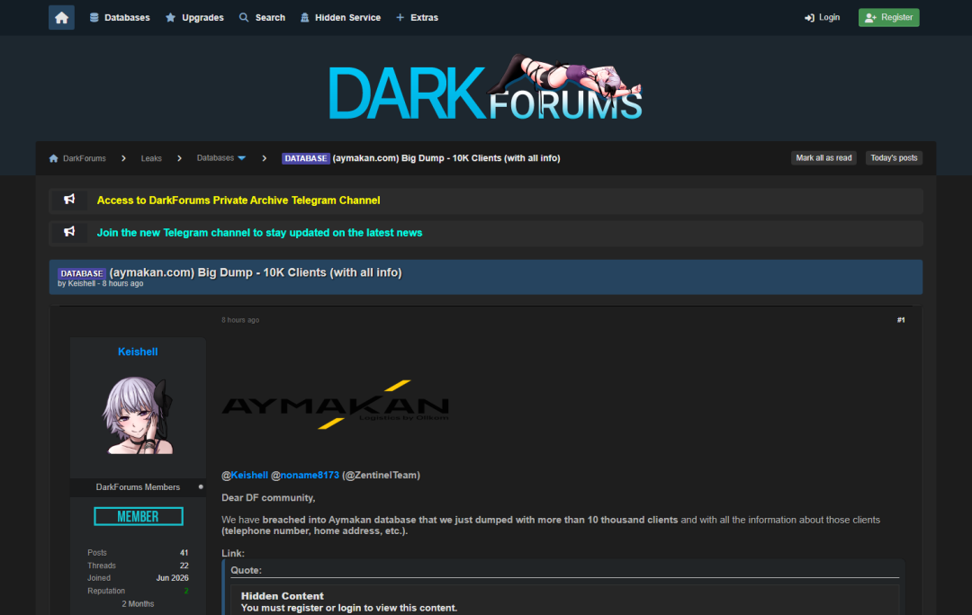Open the new Telegram channel news announcement

[x=259, y=233]
